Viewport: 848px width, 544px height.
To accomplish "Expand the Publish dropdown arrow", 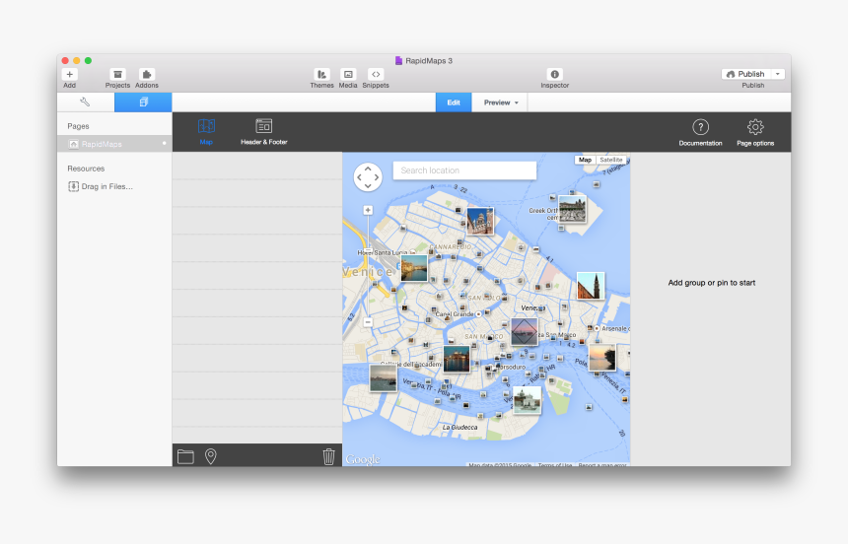I will click(778, 74).
